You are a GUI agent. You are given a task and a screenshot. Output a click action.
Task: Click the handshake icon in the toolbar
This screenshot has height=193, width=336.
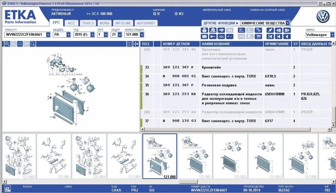[221, 30]
